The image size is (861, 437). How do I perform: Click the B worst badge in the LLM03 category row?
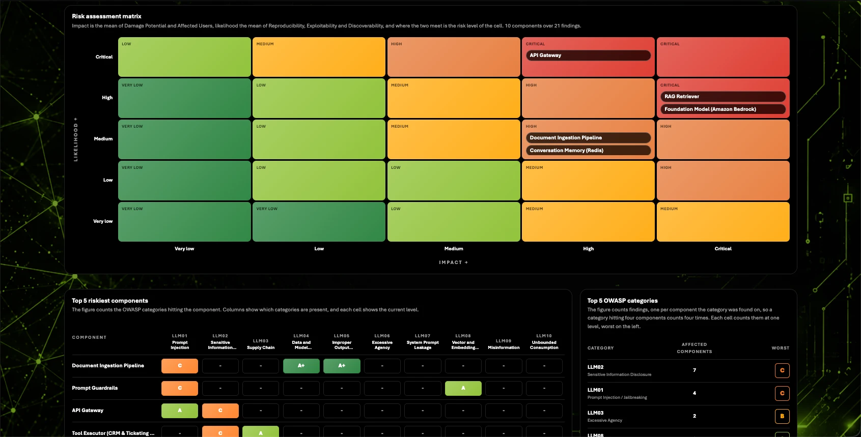(x=782, y=416)
